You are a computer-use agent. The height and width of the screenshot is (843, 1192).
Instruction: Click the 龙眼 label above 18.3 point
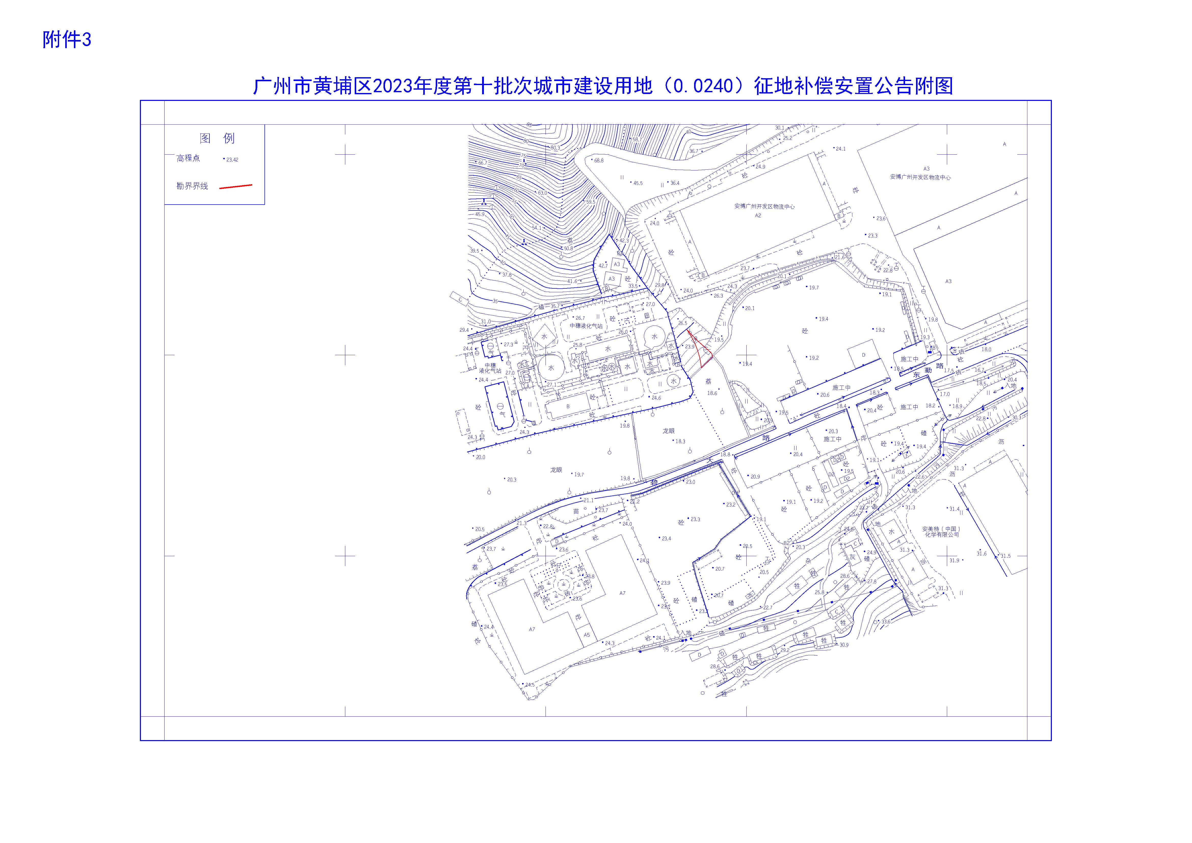coord(668,431)
